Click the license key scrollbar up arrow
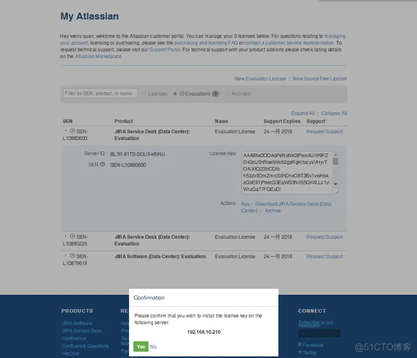This screenshot has width=417, height=358. click(336, 155)
